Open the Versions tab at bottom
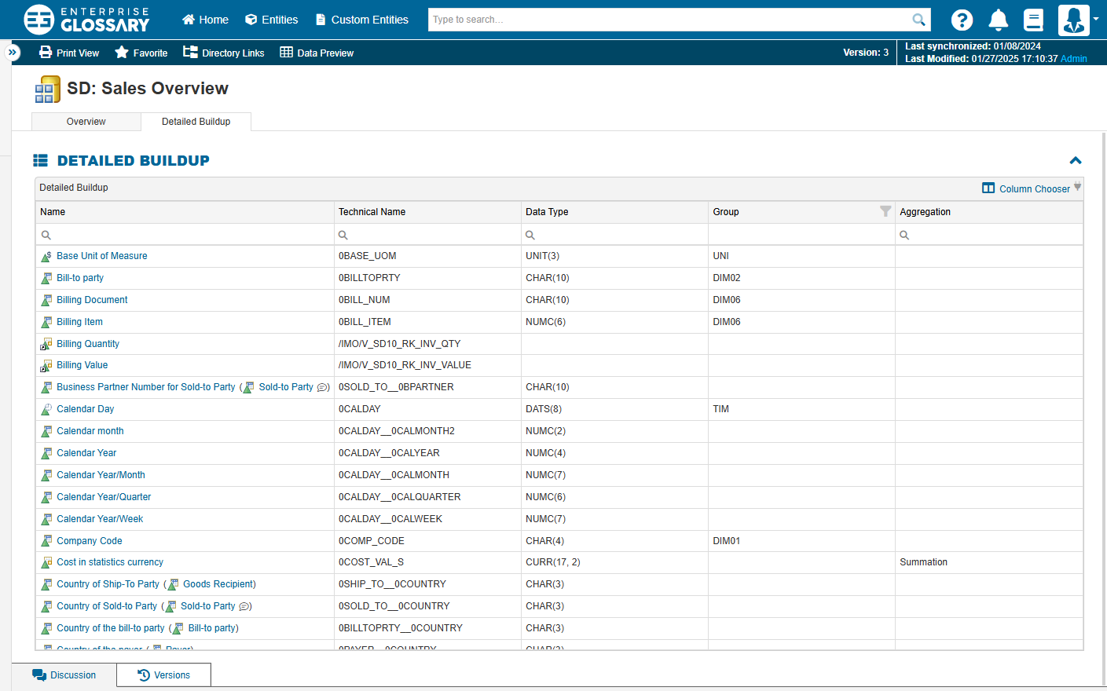Screen dimensions: 1107x691 pos(163,675)
